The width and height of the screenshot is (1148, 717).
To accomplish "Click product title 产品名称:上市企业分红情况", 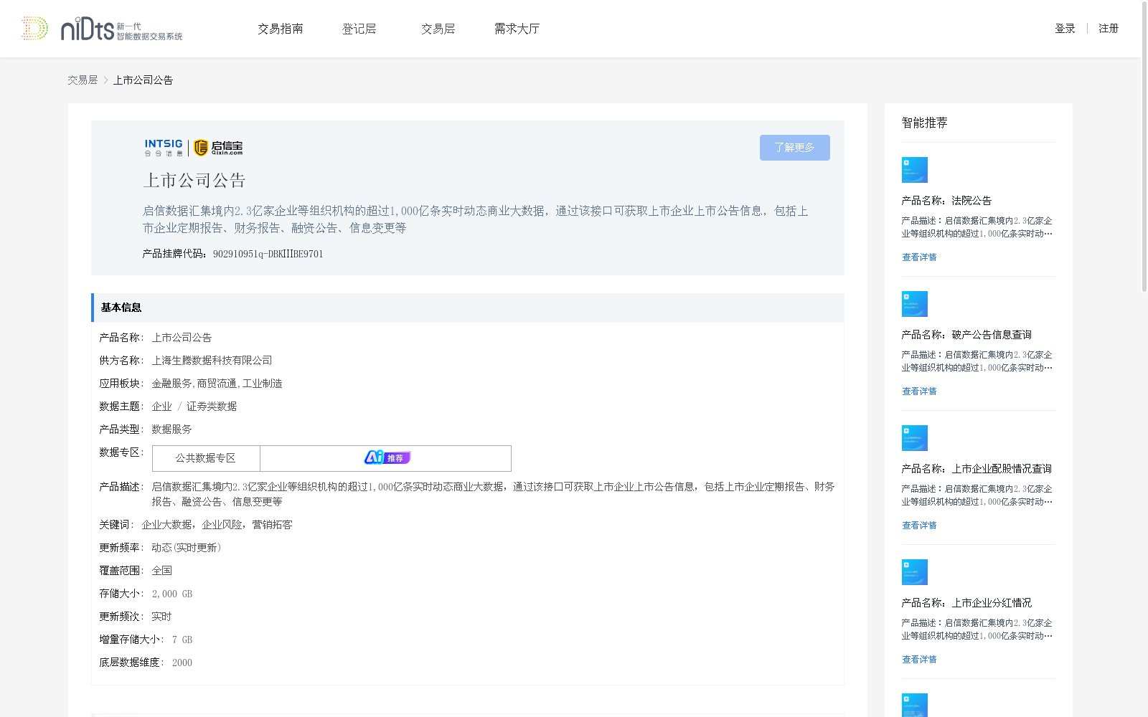I will pos(966,603).
